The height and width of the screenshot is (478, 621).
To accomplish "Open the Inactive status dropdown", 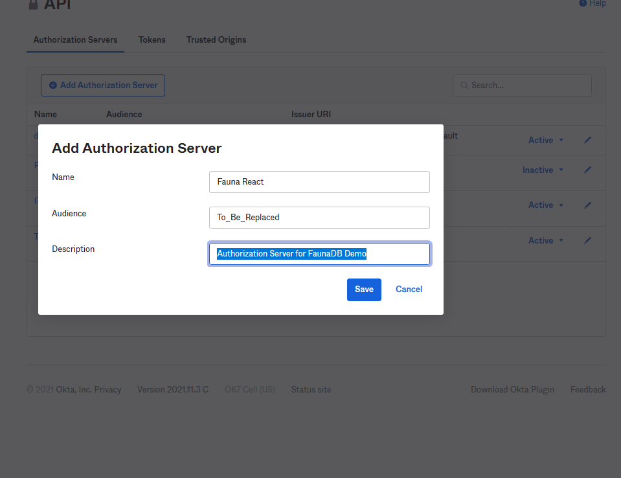I will point(543,170).
